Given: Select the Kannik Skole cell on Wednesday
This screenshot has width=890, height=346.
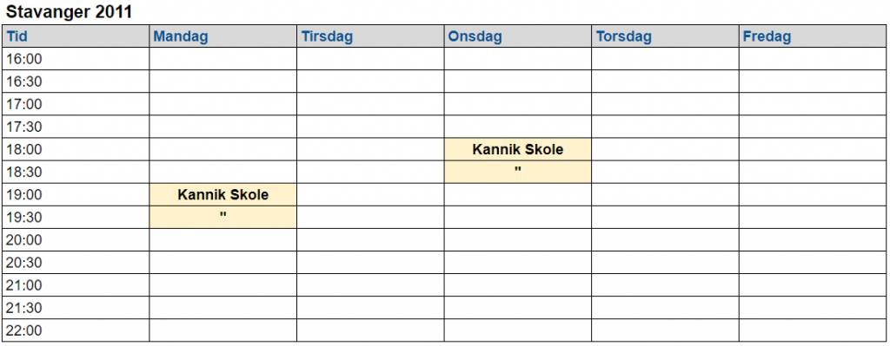Looking at the screenshot, I should click(518, 149).
